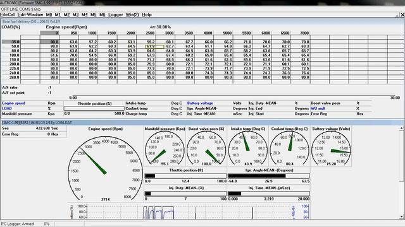
Task: Minimize the Autronic application window
Action: click(x=397, y=15)
